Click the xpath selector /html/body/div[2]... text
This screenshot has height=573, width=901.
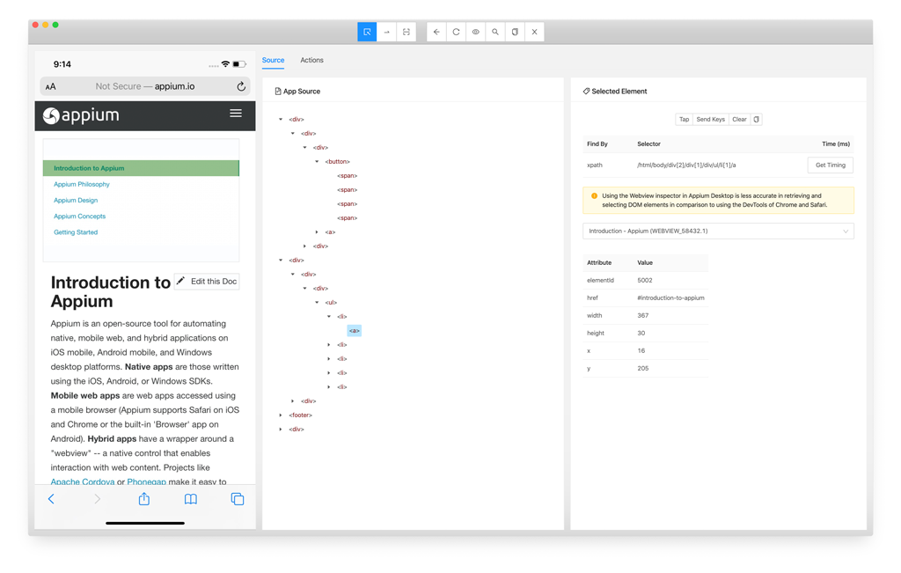(686, 165)
